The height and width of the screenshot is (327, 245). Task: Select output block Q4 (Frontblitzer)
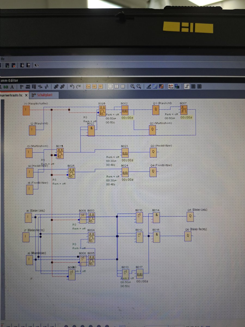(x=153, y=172)
